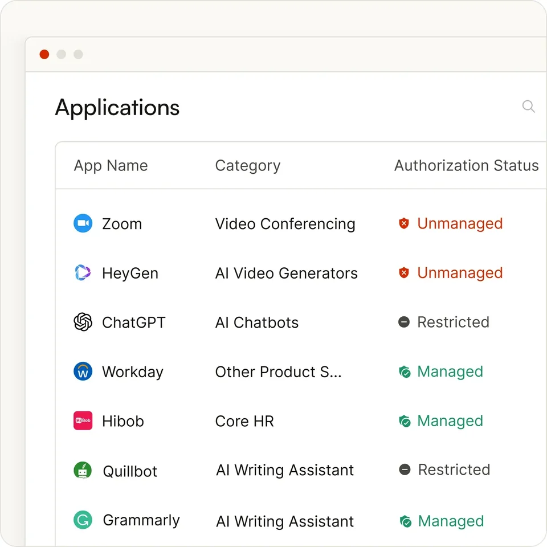The height and width of the screenshot is (547, 547).
Task: Select the HeyGen app name
Action: (x=130, y=273)
